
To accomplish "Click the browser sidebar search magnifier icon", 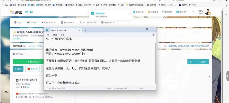I will tap(226, 6).
